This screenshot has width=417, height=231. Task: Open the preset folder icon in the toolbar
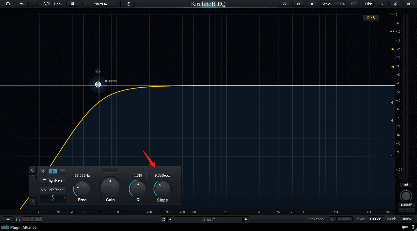point(8,4)
